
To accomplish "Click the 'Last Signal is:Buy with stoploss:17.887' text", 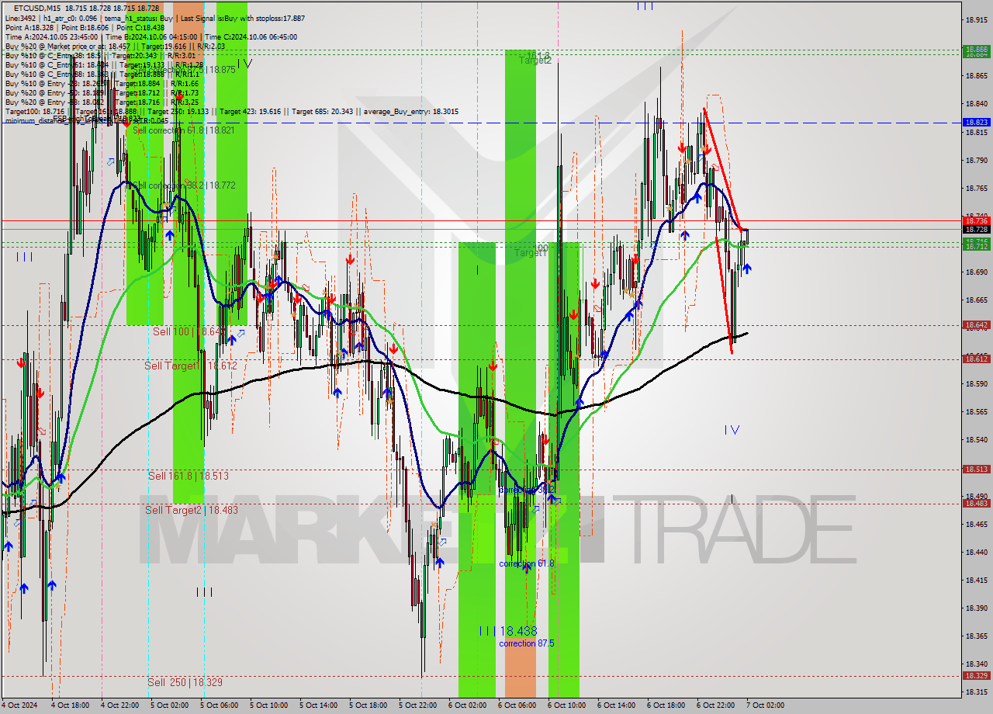I will pos(241,18).
